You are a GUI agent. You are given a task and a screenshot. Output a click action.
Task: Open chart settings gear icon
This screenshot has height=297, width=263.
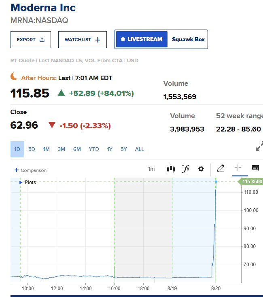coord(201,169)
